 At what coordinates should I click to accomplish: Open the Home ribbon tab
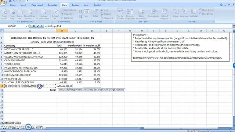(13, 5)
